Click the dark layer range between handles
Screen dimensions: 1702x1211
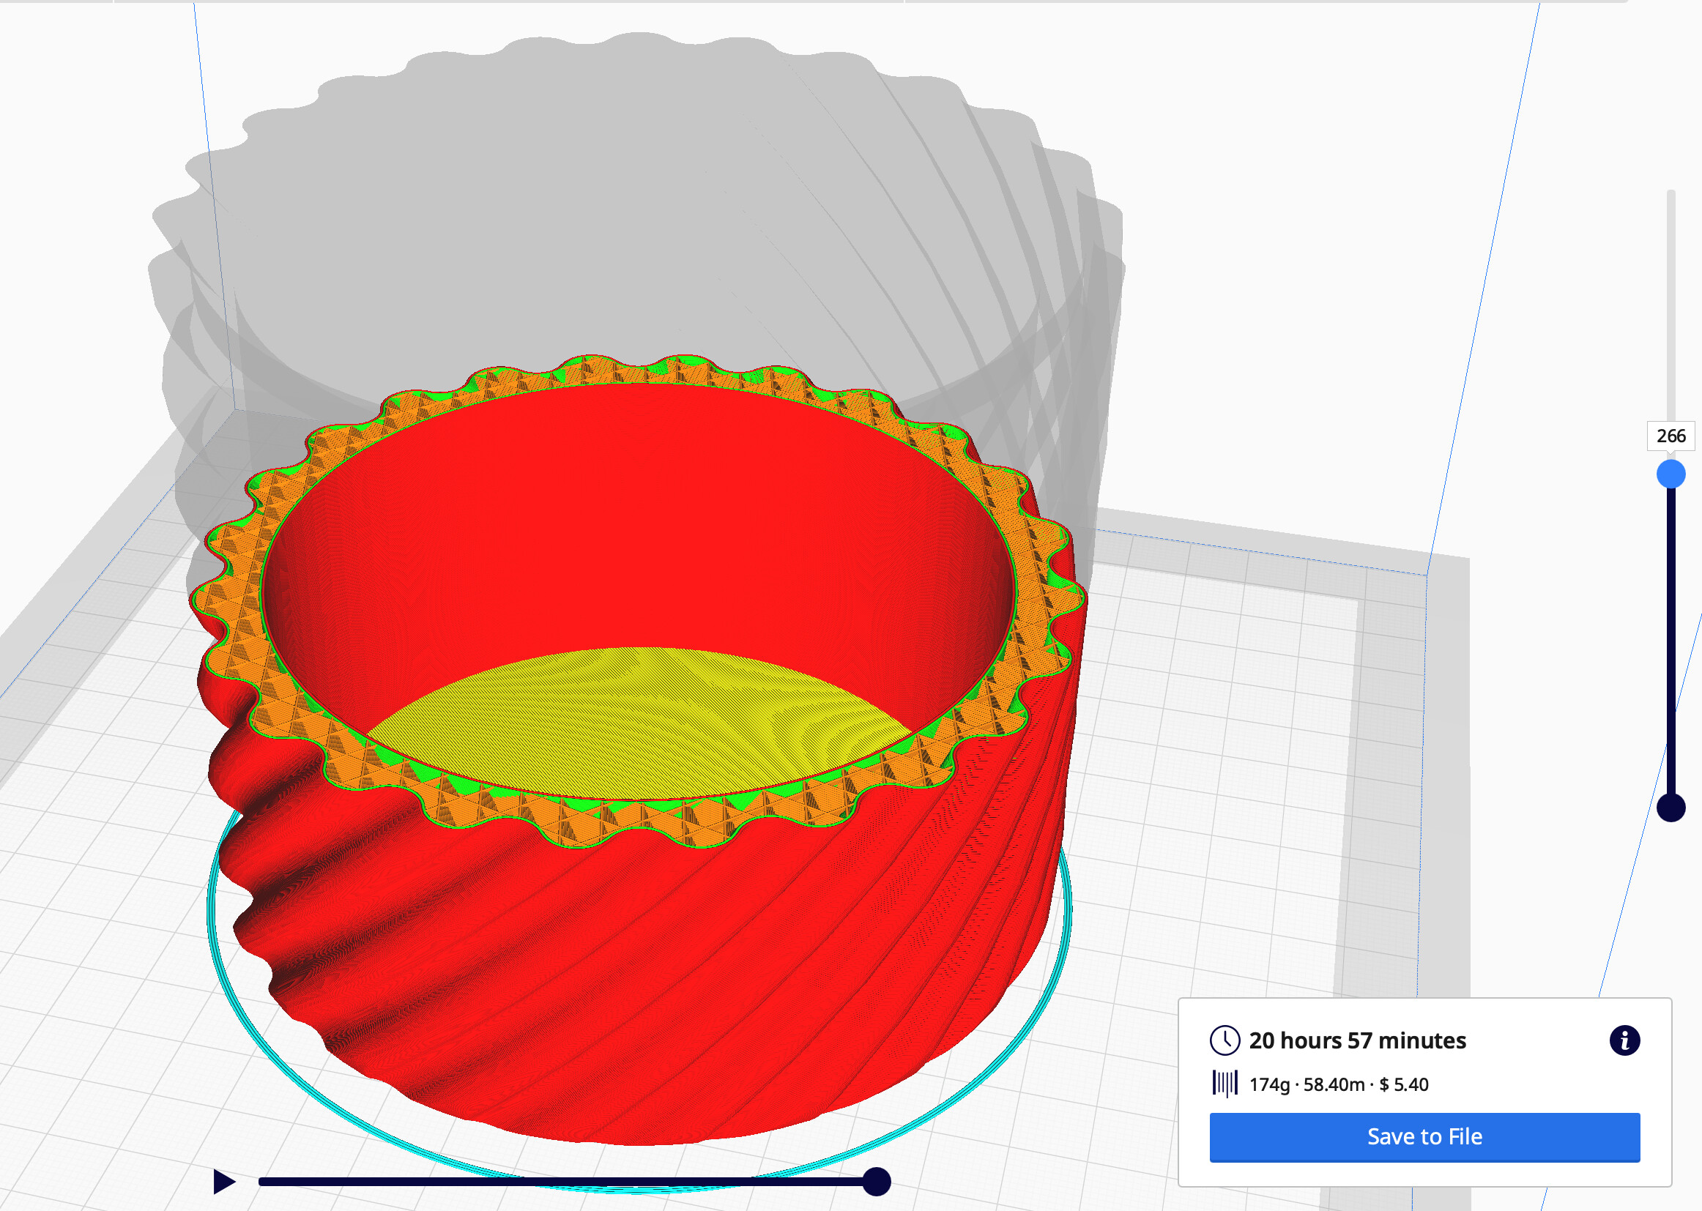(x=1671, y=641)
